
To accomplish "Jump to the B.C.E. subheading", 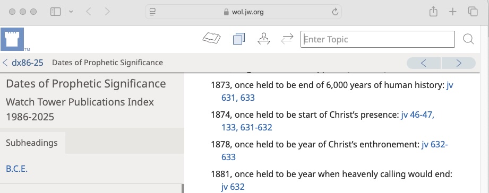I will point(17,169).
